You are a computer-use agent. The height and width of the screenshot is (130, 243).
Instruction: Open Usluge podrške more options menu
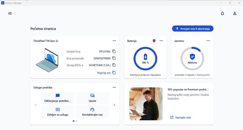[x=114, y=87]
